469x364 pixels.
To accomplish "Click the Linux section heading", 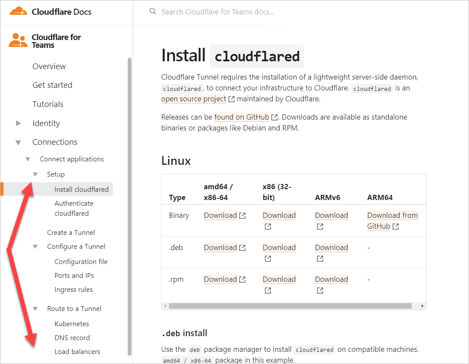I will [176, 161].
